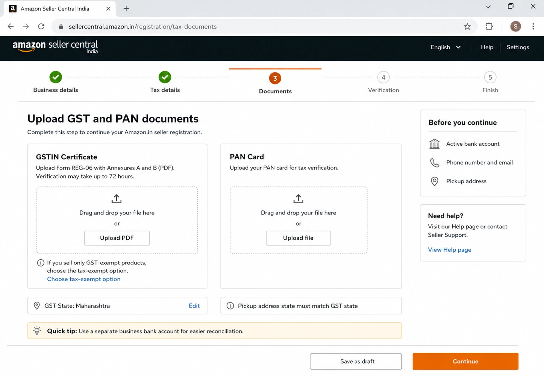Click the green checkmark for Tax details step
The image size is (544, 376).
coord(165,77)
